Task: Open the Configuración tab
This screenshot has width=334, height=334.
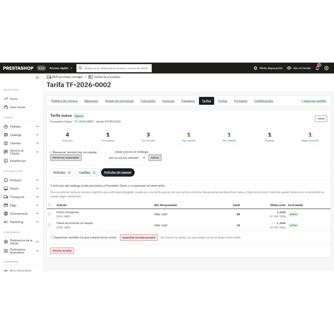Action: click(x=263, y=101)
